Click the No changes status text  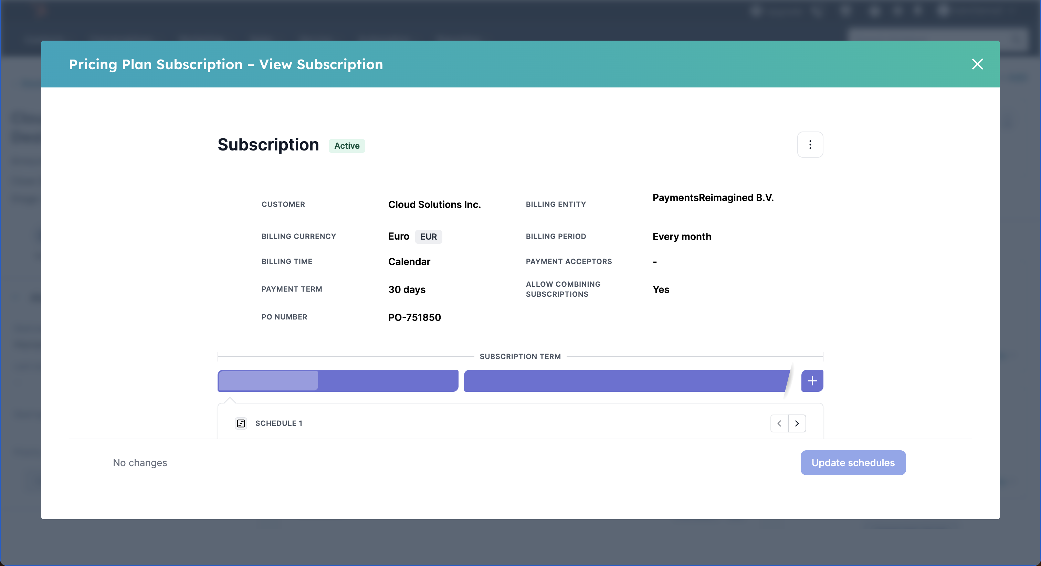(x=140, y=463)
